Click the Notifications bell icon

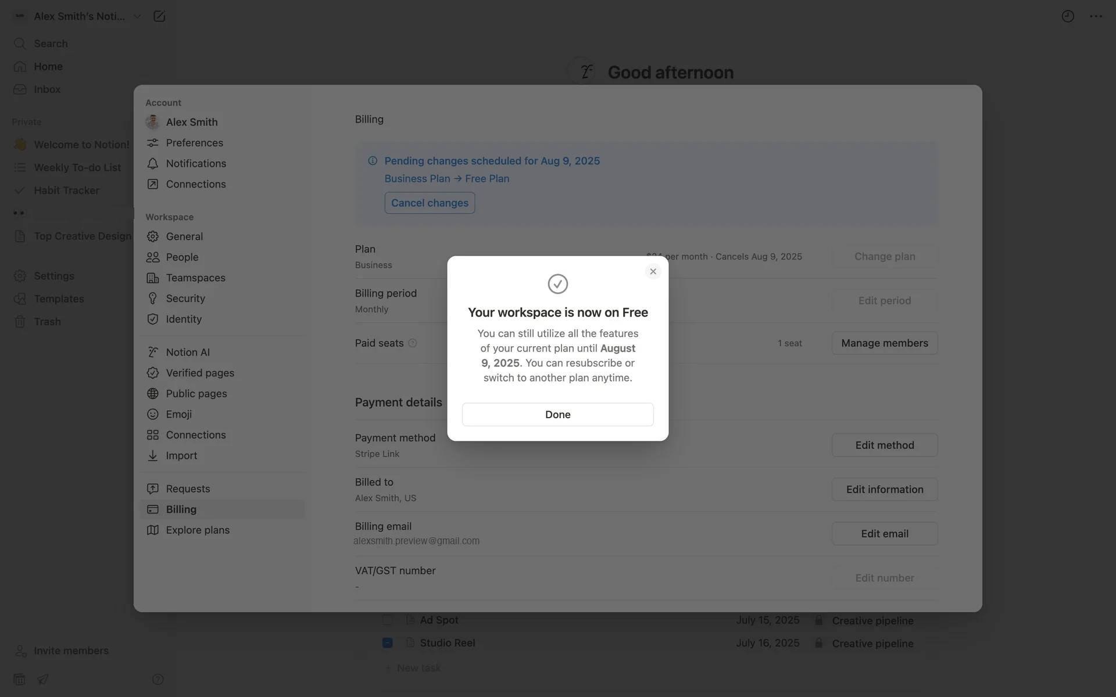tap(152, 163)
